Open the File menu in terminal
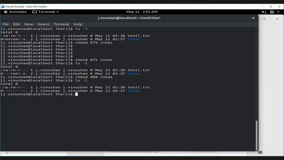Screen dimensions: 284x160 tap(5, 24)
